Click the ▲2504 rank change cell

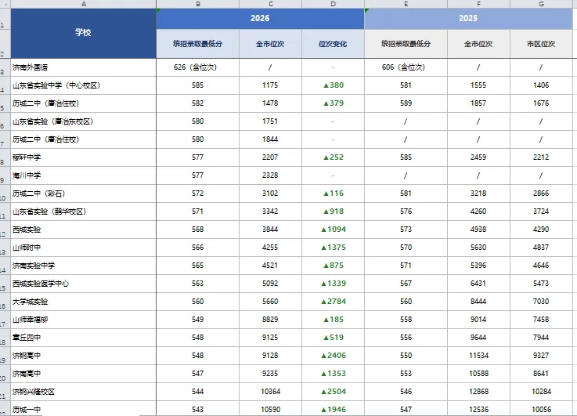pyautogui.click(x=333, y=392)
